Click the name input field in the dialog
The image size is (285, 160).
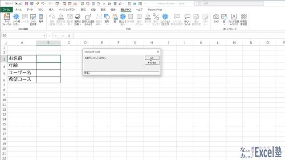[x=122, y=72]
